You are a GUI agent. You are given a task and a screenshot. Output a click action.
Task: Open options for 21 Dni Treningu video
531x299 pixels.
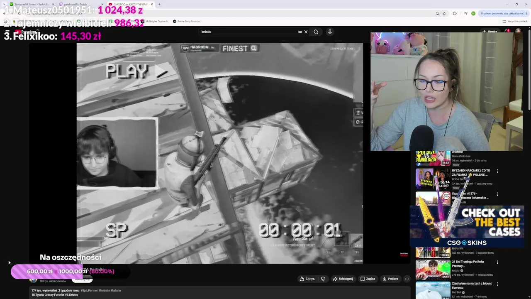497,262
